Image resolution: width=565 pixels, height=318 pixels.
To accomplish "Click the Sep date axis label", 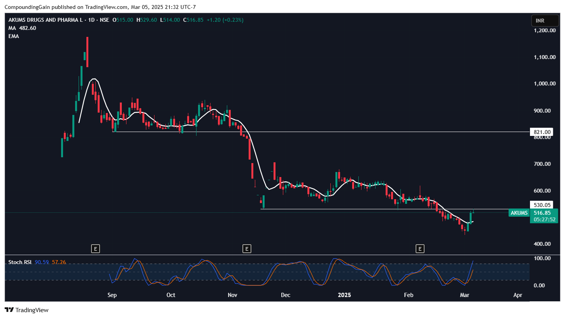I will pos(112,295).
